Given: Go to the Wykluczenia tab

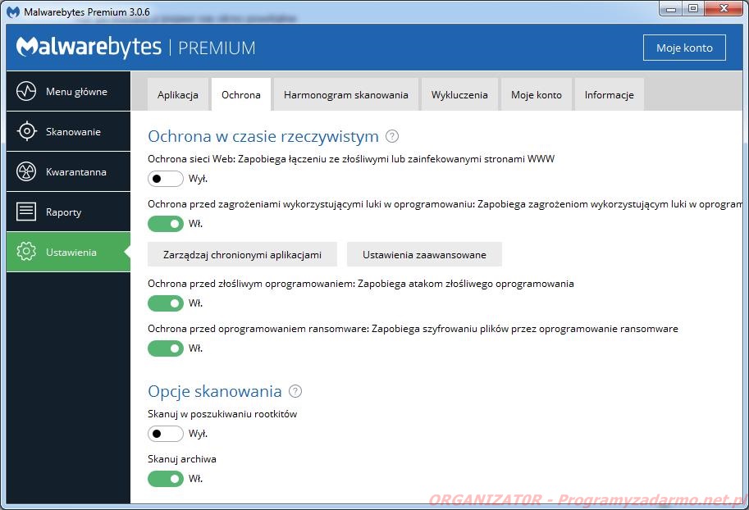Looking at the screenshot, I should 459,94.
